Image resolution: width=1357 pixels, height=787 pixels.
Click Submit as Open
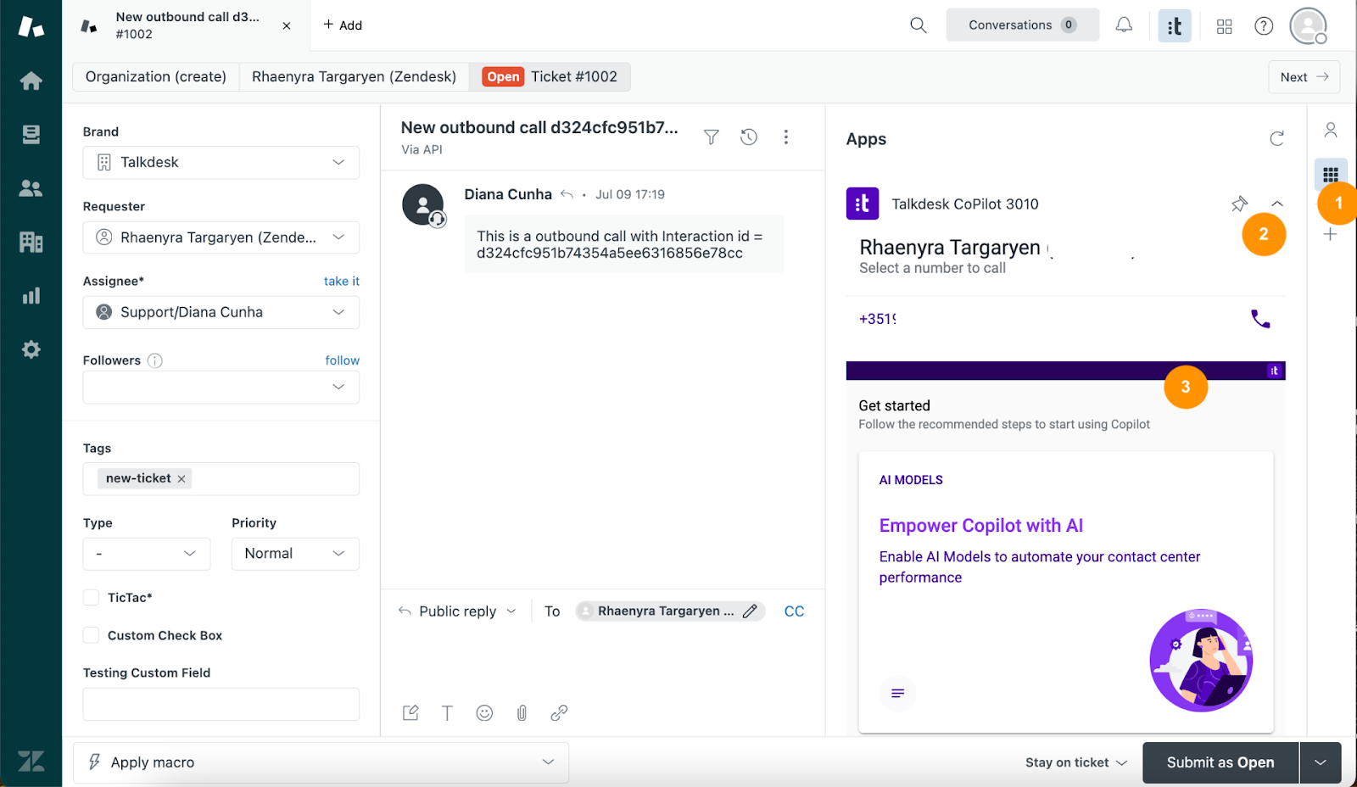pyautogui.click(x=1220, y=762)
